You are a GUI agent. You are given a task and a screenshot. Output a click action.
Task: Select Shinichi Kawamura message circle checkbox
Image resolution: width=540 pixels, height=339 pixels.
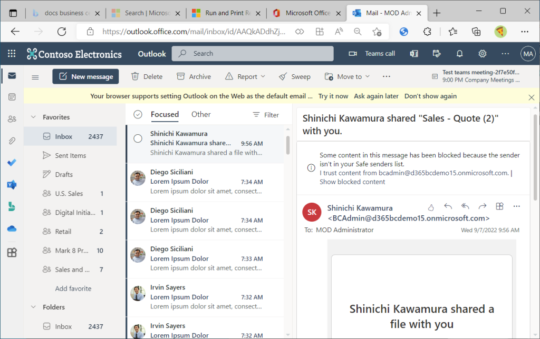coord(138,138)
